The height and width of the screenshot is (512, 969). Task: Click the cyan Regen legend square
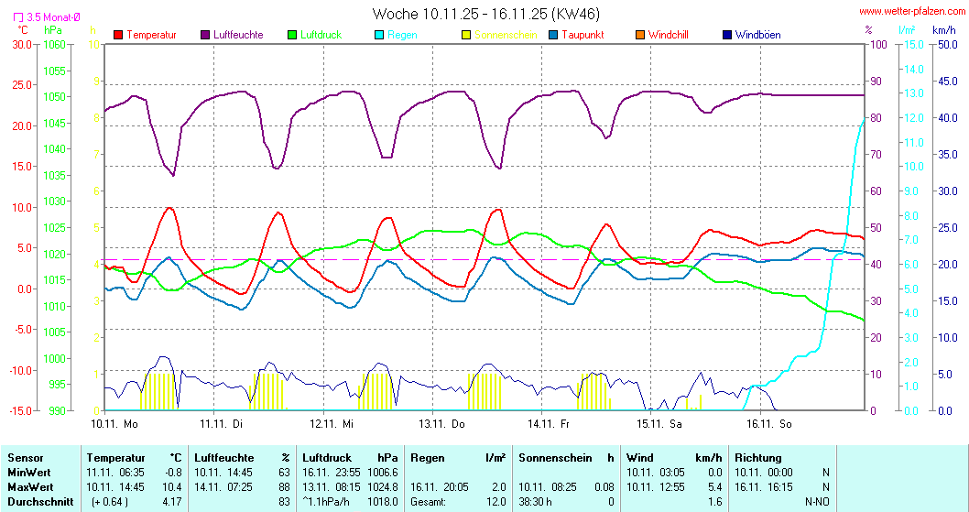click(379, 35)
